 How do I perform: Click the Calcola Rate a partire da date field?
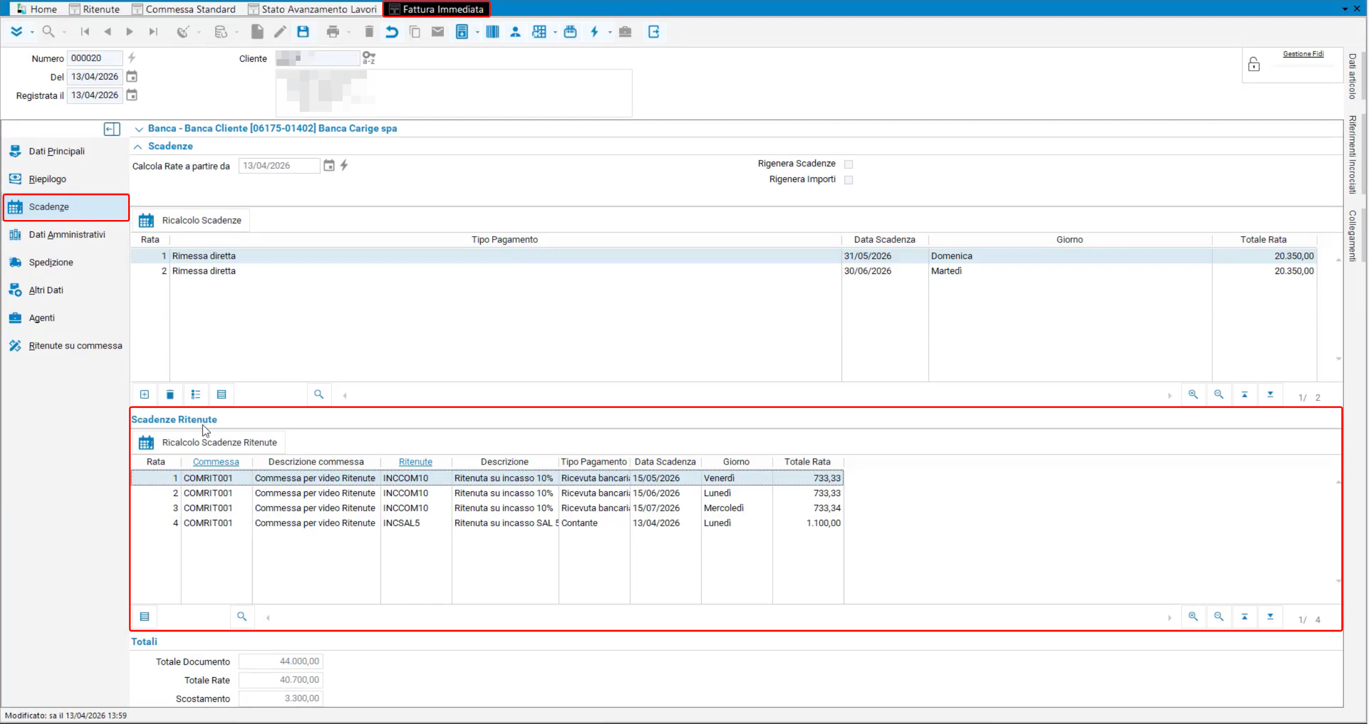click(279, 166)
